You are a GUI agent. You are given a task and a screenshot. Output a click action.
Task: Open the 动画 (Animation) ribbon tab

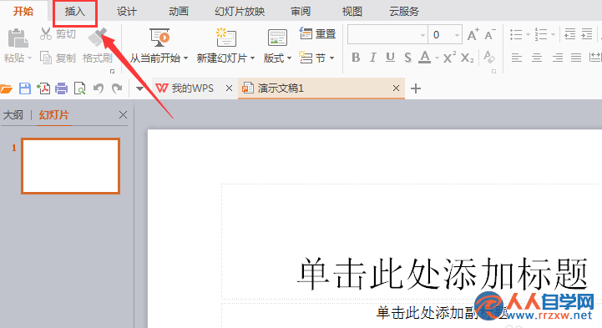pos(179,12)
